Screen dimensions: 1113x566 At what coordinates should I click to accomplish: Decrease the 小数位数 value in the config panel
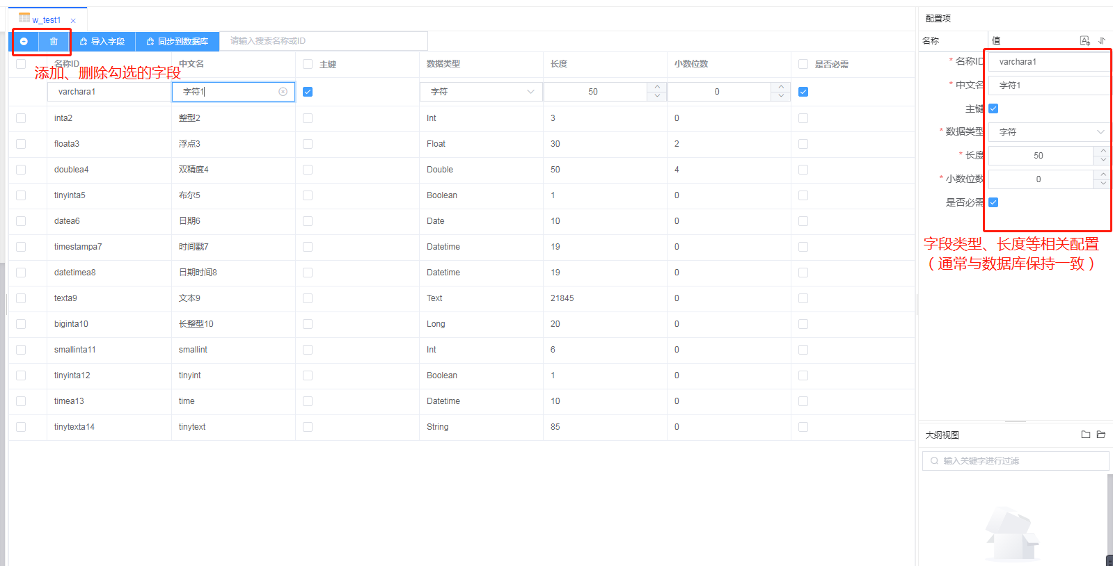coord(1103,184)
